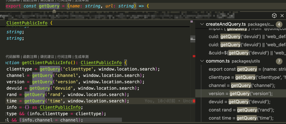Click 调优建议 above getClientPublicInfo function

click(47, 57)
